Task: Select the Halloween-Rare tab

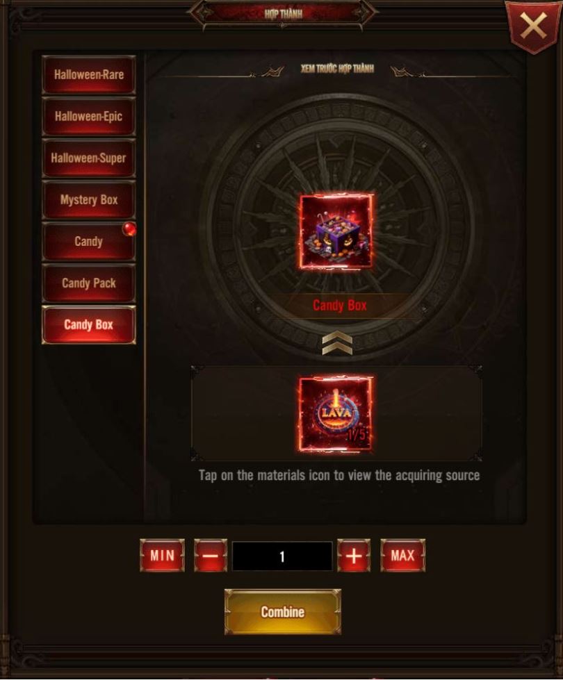Action: pyautogui.click(x=89, y=74)
